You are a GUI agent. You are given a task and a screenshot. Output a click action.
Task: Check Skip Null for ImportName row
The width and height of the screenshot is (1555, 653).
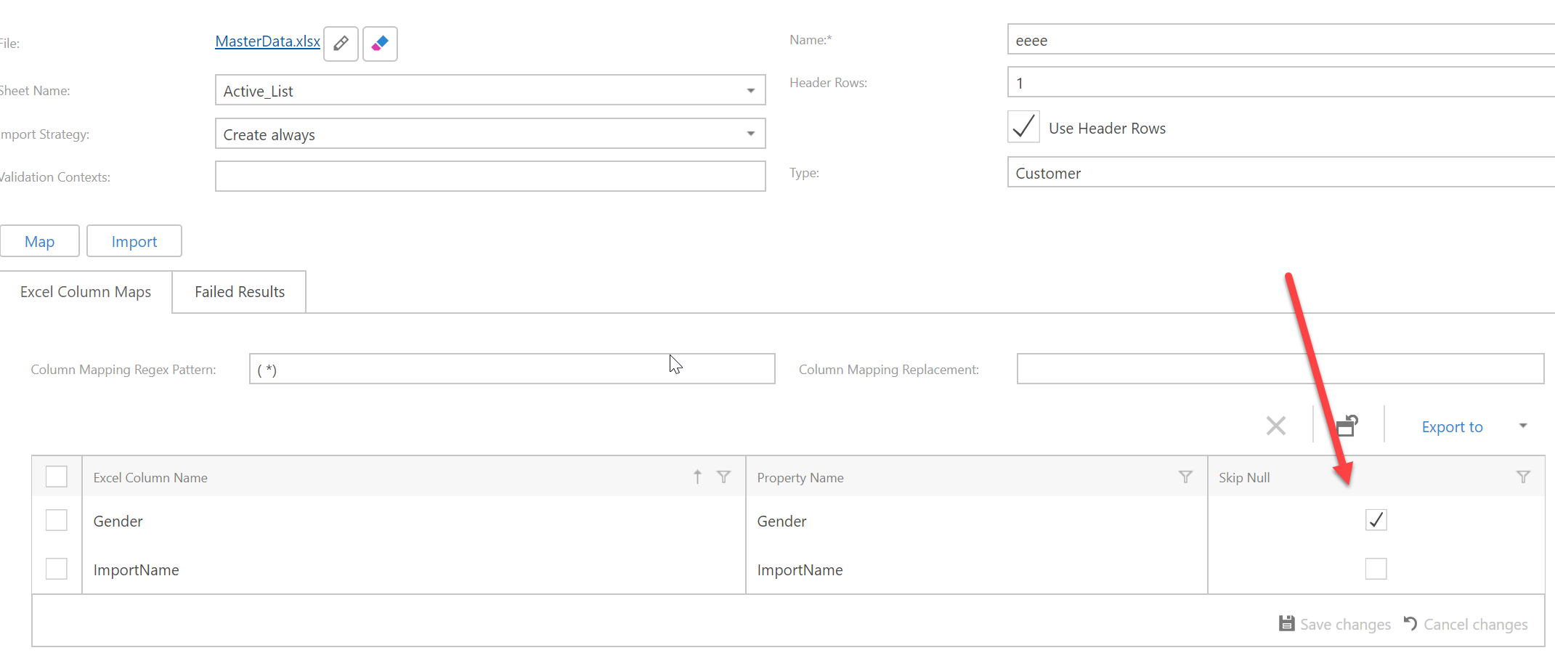click(1376, 569)
